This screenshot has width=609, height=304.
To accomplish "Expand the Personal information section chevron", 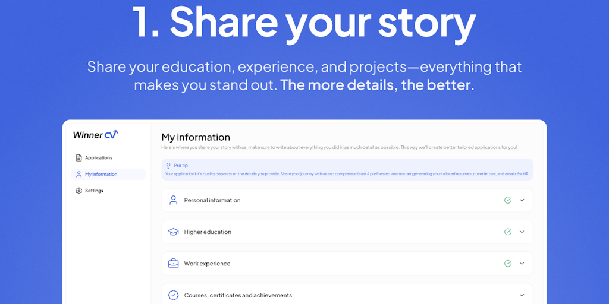I will pyautogui.click(x=522, y=200).
